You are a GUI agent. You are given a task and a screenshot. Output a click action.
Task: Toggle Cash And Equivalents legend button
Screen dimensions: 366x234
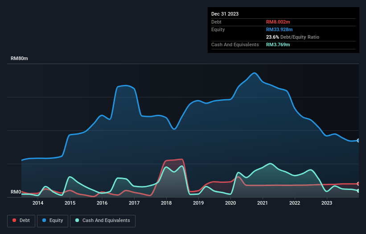tap(103, 221)
